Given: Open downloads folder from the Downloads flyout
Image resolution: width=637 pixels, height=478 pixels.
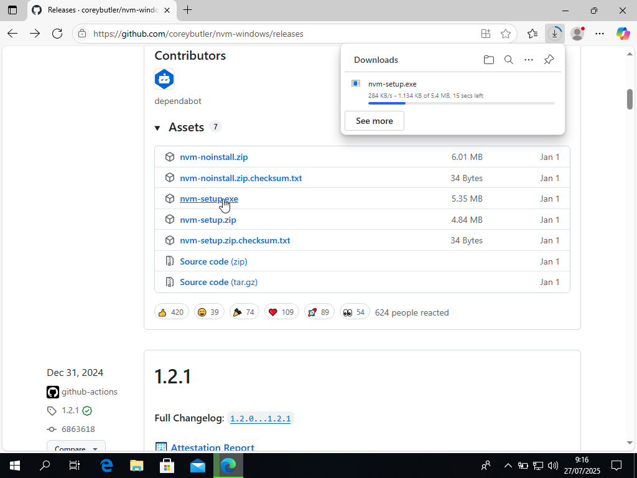Looking at the screenshot, I should click(489, 59).
